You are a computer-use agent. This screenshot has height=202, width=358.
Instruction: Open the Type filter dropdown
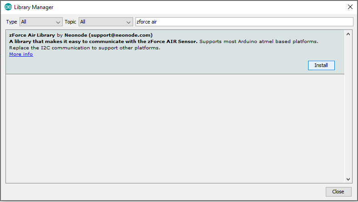(40, 22)
